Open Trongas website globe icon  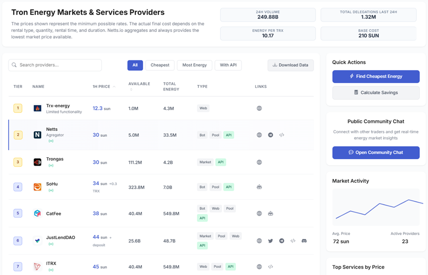[x=259, y=162]
